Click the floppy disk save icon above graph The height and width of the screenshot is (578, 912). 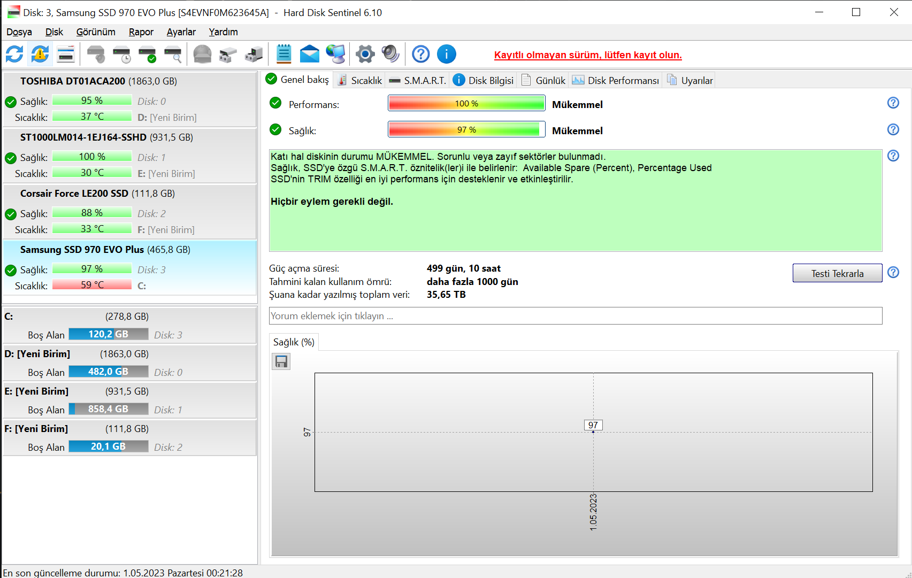coord(281,362)
